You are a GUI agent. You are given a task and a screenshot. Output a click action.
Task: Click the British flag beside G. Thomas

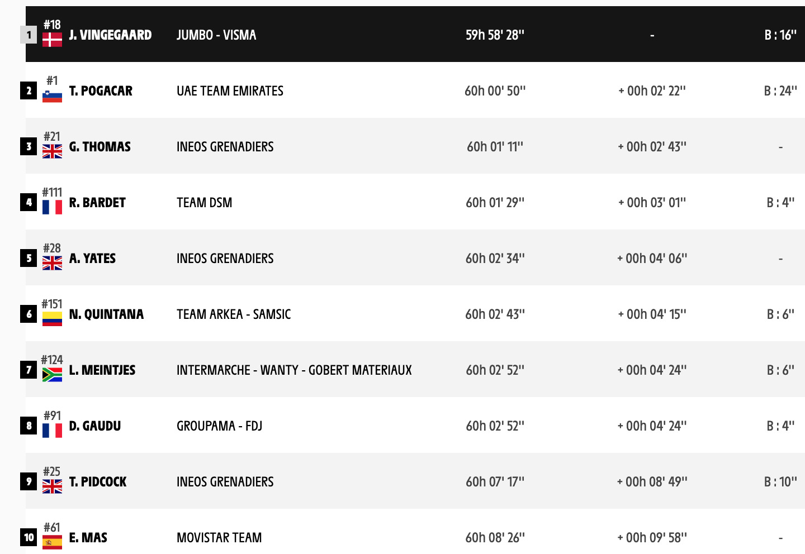point(52,151)
